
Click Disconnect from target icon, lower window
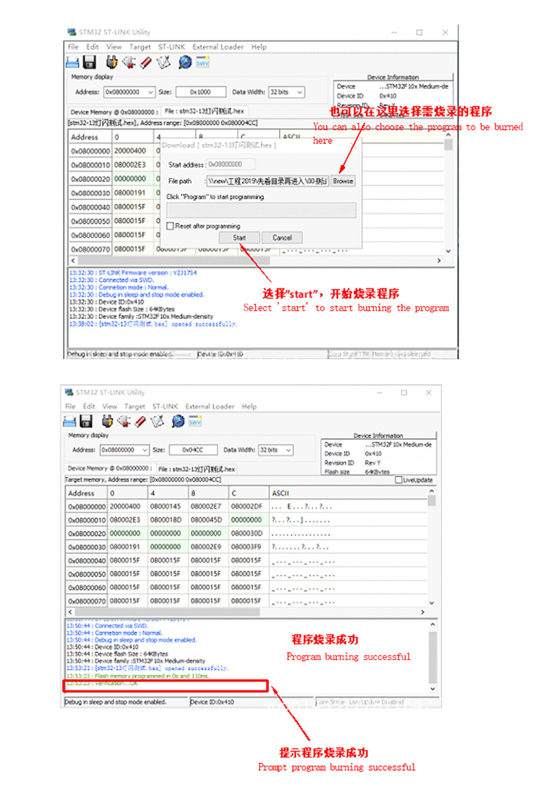pyautogui.click(x=124, y=421)
